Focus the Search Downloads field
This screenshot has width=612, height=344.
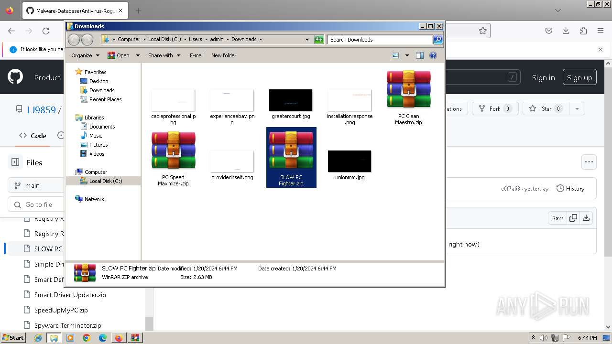(x=380, y=40)
